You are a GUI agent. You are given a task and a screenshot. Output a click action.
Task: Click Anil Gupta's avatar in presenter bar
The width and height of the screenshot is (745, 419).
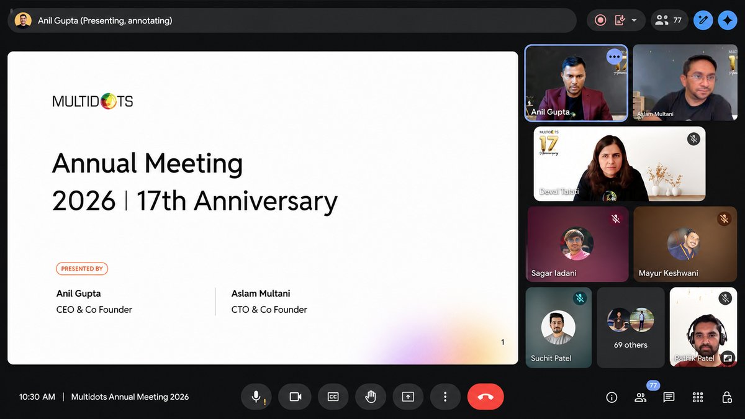pos(23,20)
